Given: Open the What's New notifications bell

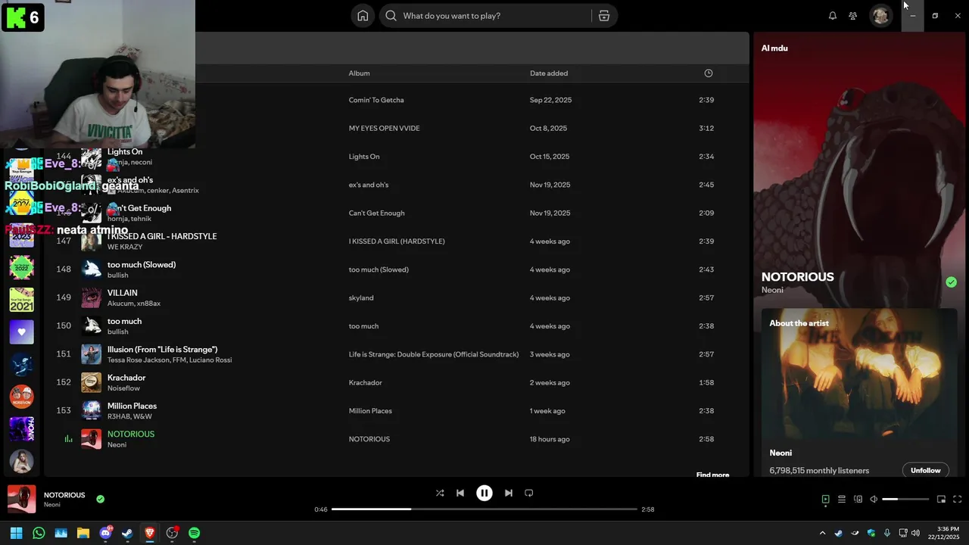Looking at the screenshot, I should pyautogui.click(x=833, y=16).
